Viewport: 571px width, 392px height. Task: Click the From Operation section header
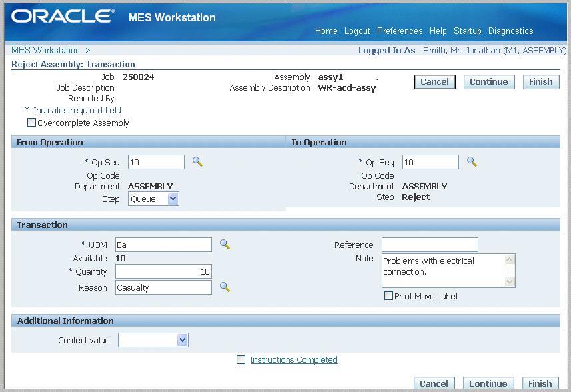coord(148,142)
